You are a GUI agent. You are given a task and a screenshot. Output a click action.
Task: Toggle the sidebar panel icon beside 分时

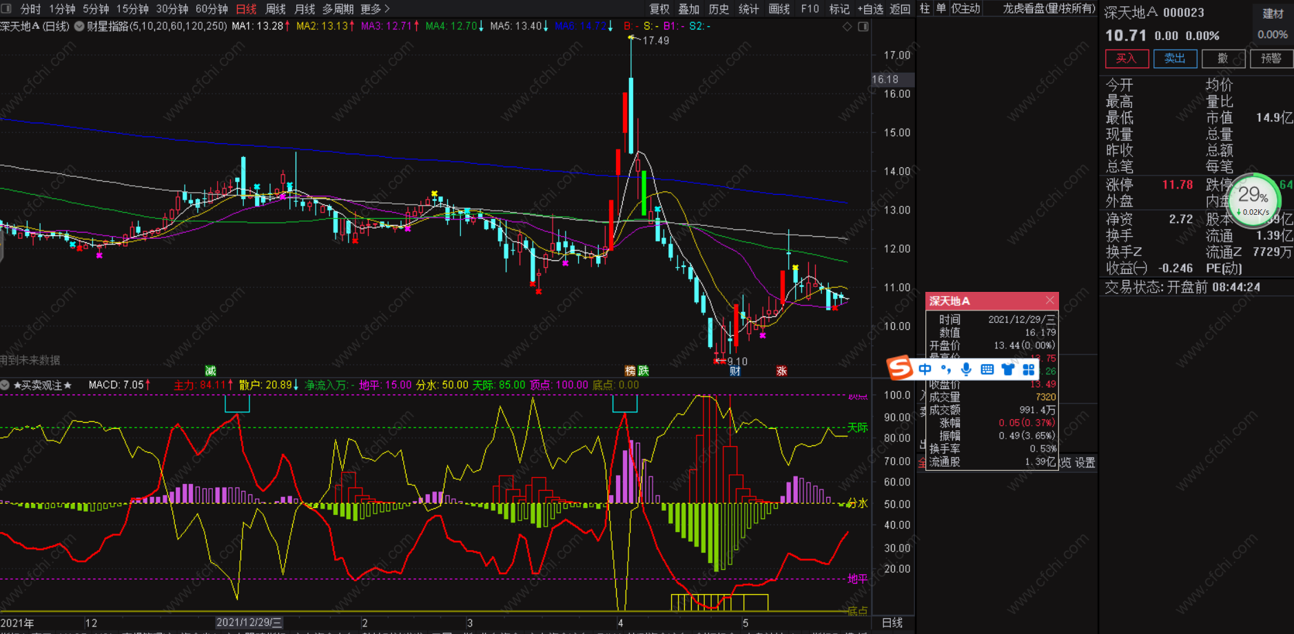6,9
